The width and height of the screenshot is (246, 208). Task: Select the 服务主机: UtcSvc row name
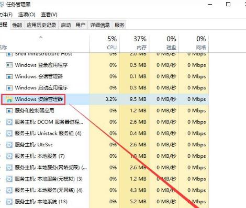33,145
